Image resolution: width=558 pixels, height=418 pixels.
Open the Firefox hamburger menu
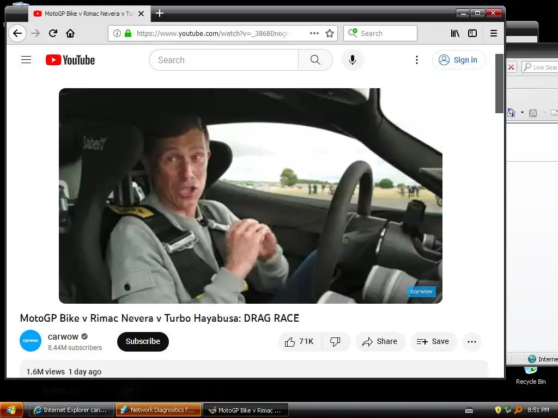pos(494,33)
